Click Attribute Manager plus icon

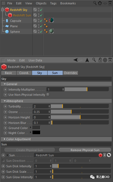[110, 60]
